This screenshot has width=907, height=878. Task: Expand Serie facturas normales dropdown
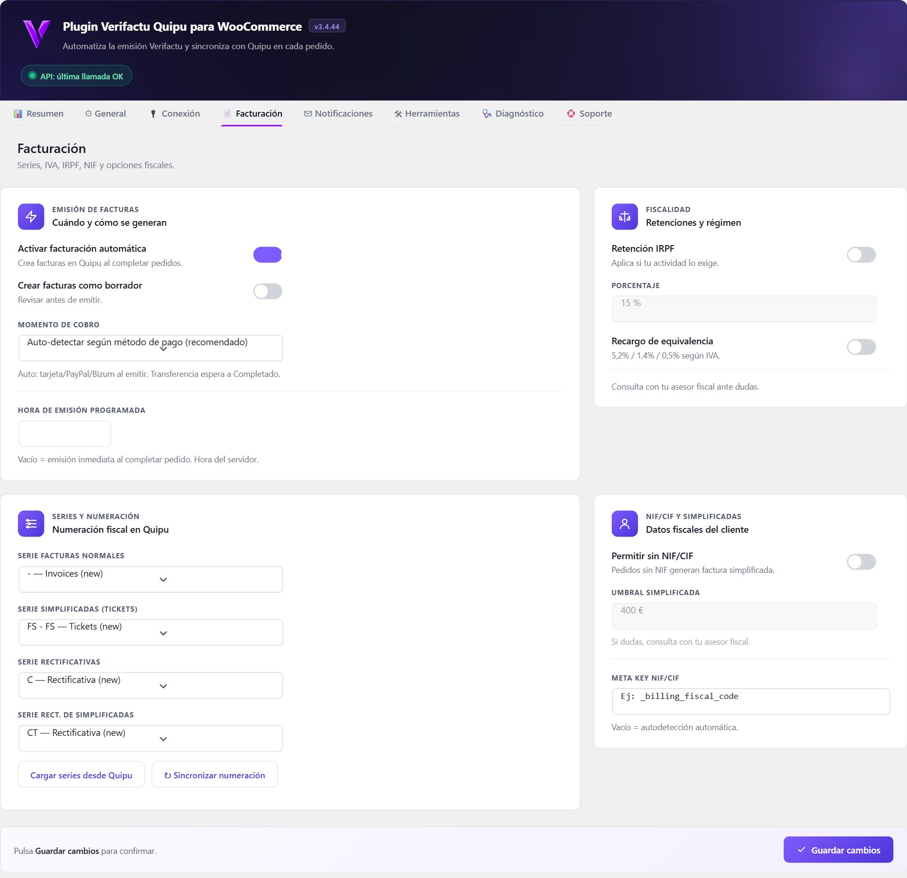point(151,580)
